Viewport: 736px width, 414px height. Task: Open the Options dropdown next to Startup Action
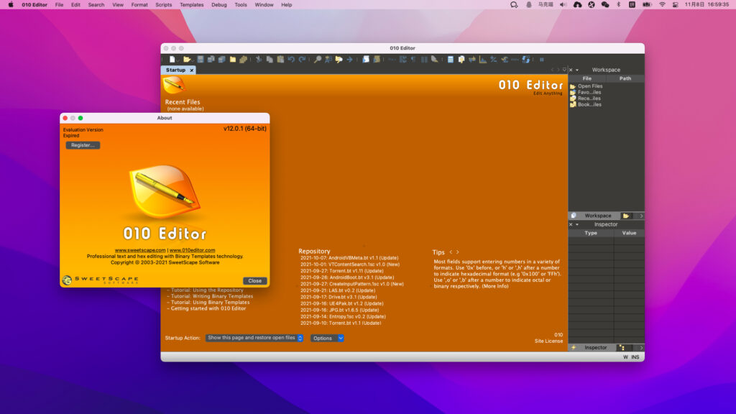coord(327,338)
